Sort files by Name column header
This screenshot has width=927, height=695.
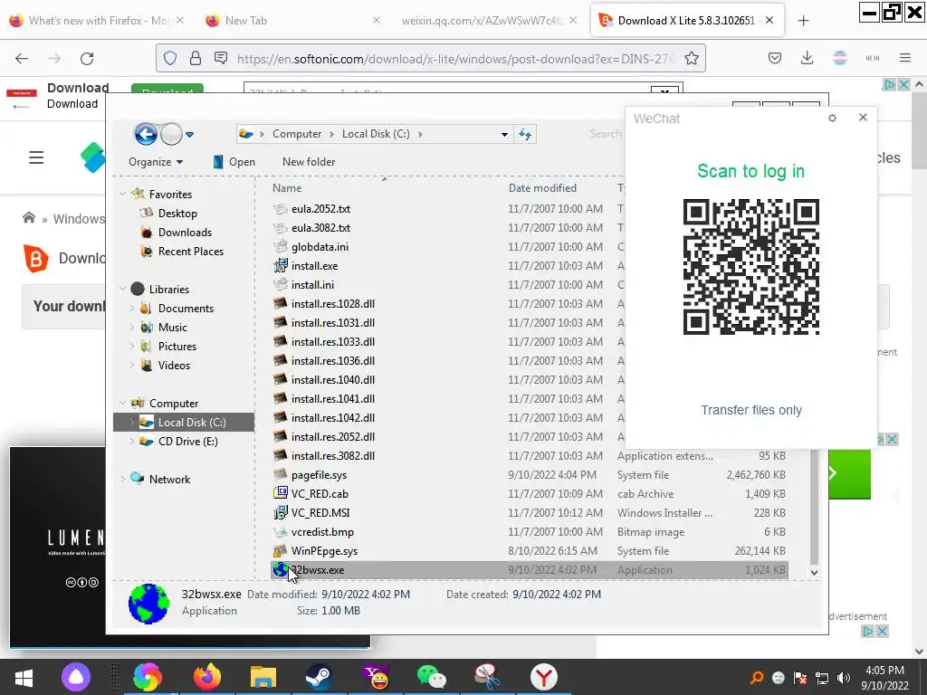click(287, 188)
